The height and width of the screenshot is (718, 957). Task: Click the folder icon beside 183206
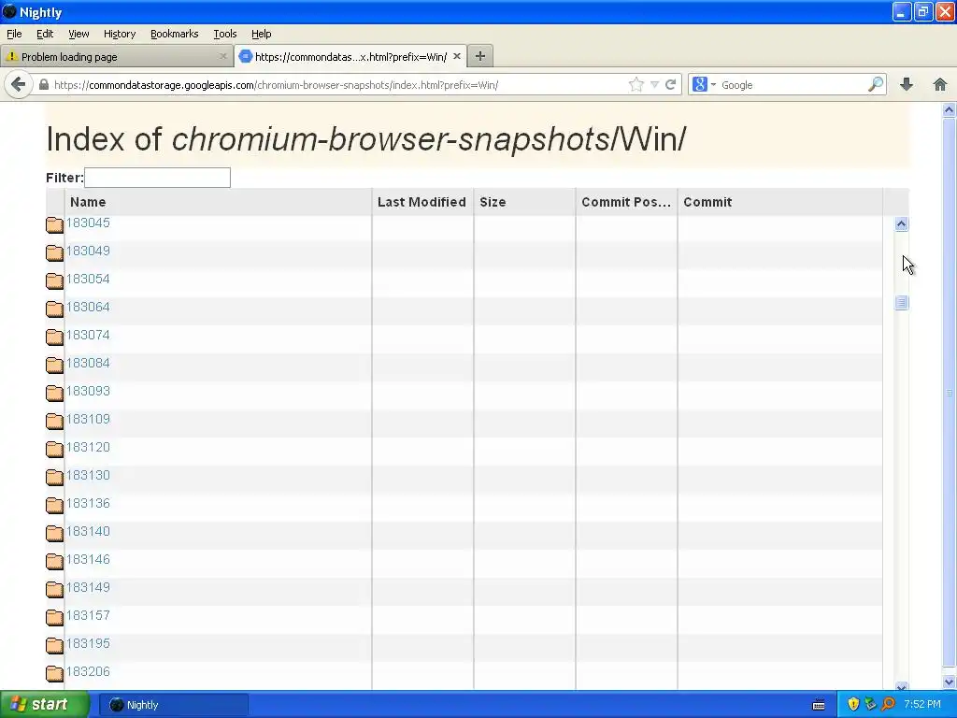[x=54, y=674]
